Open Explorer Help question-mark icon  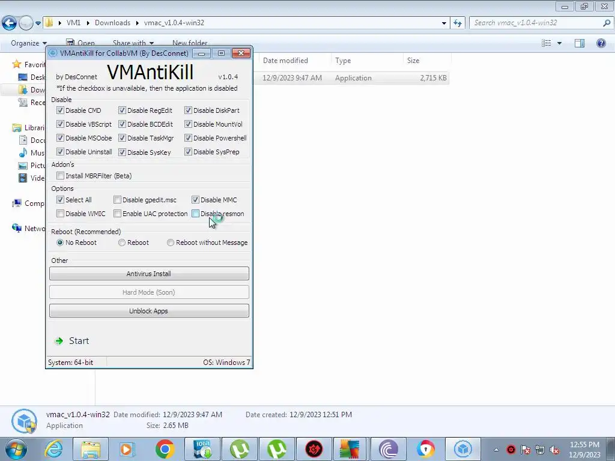pos(601,43)
